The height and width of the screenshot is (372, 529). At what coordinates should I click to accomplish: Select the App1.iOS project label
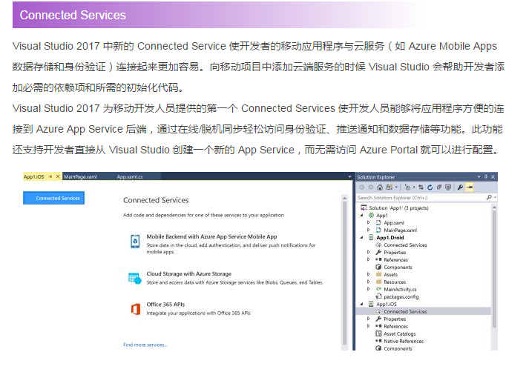coord(387,304)
